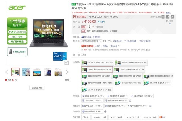Click the 高价回收 recycle icon
Screen dimensions: 182x121
[x=82, y=37]
